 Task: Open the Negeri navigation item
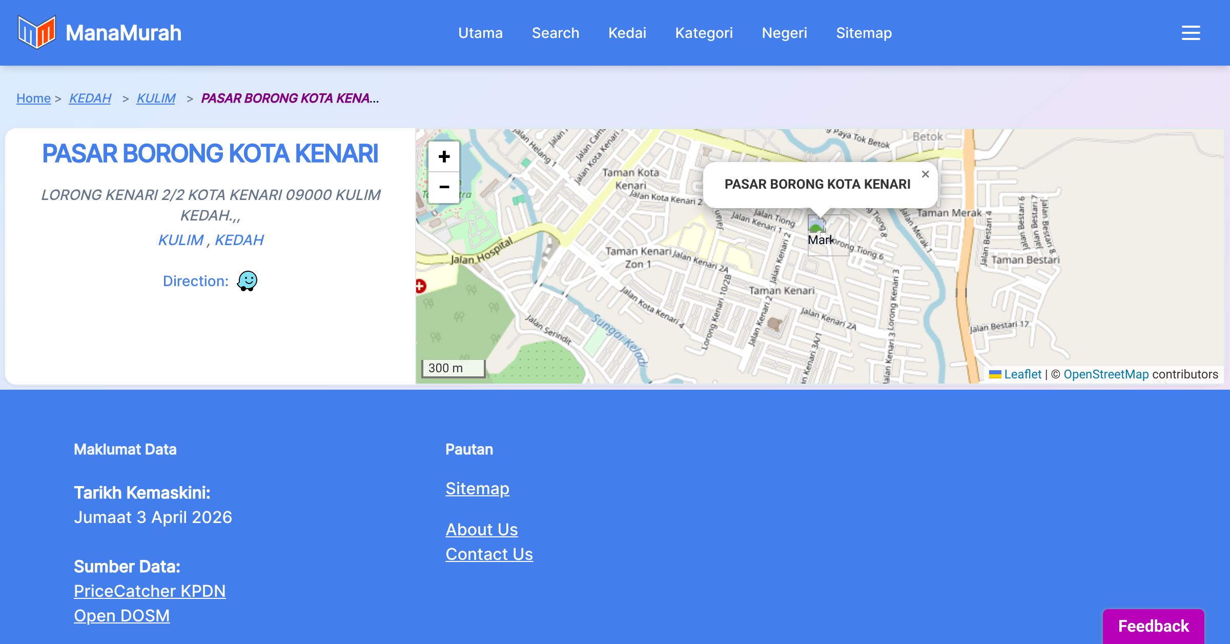784,33
